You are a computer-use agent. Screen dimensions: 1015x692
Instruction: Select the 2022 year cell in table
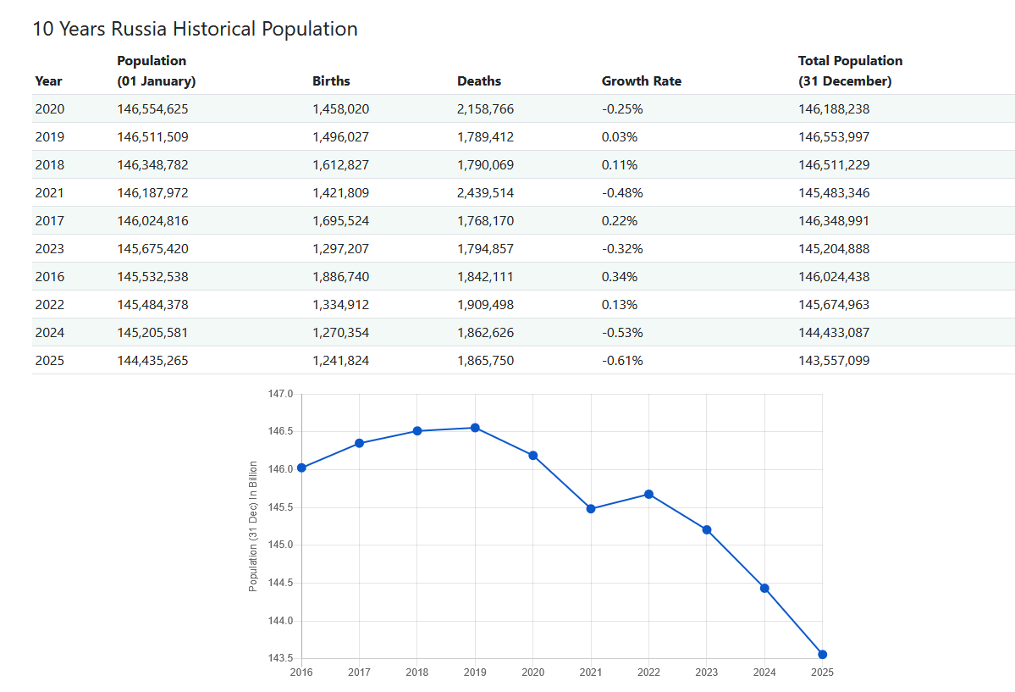[50, 304]
